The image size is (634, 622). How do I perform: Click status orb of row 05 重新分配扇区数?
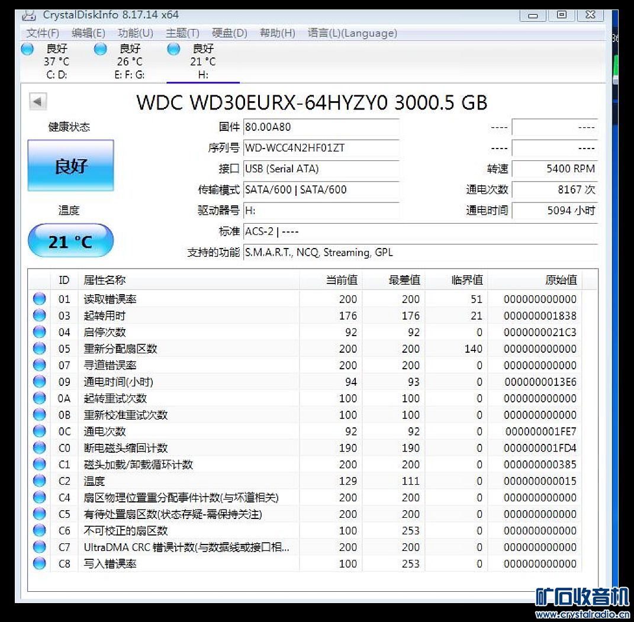[39, 349]
